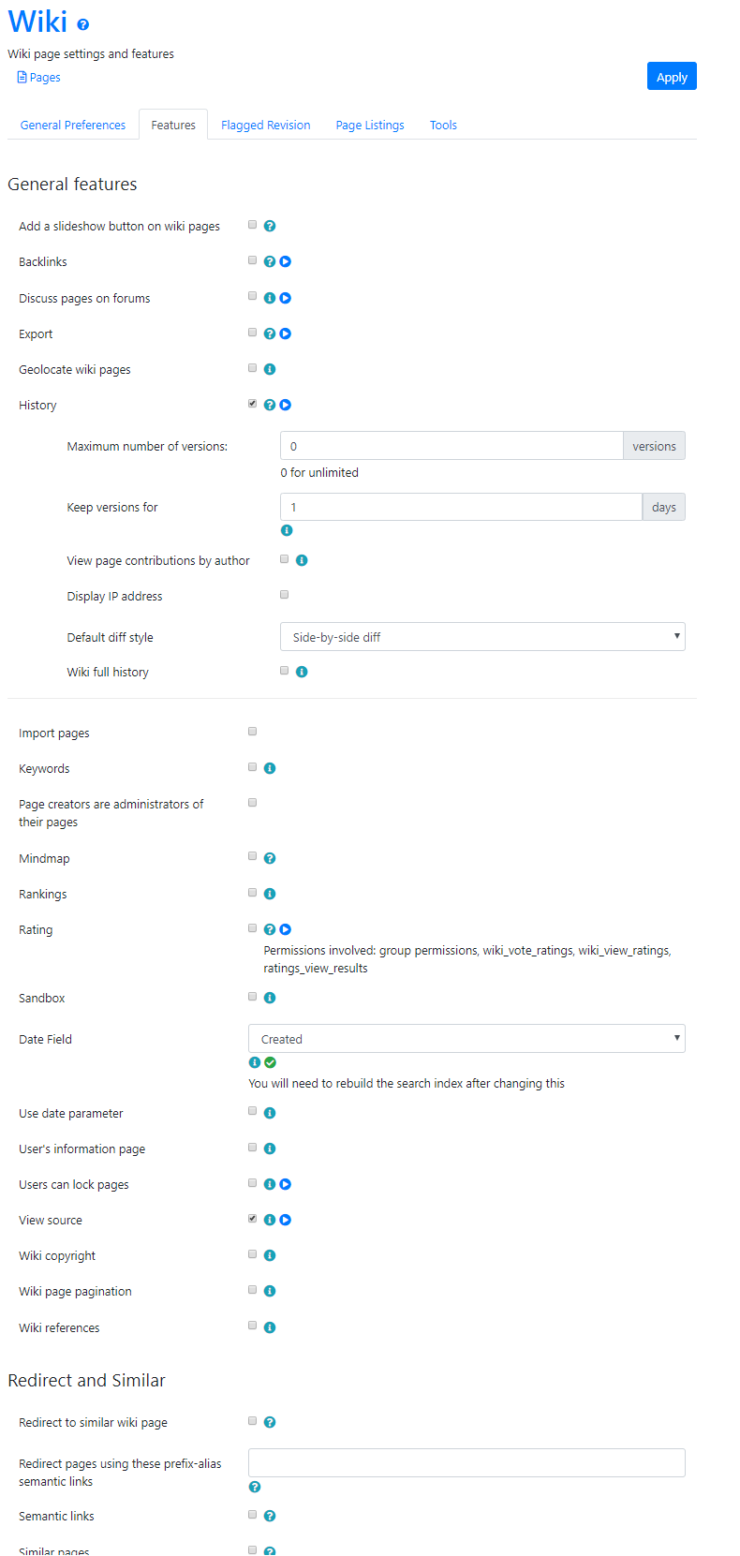Screen dimensions: 740x1556
Task: Click the play icon for View source
Action: pyautogui.click(x=286, y=1220)
